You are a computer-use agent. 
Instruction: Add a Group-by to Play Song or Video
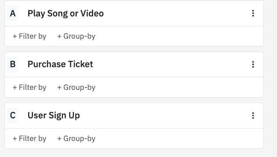click(x=76, y=36)
